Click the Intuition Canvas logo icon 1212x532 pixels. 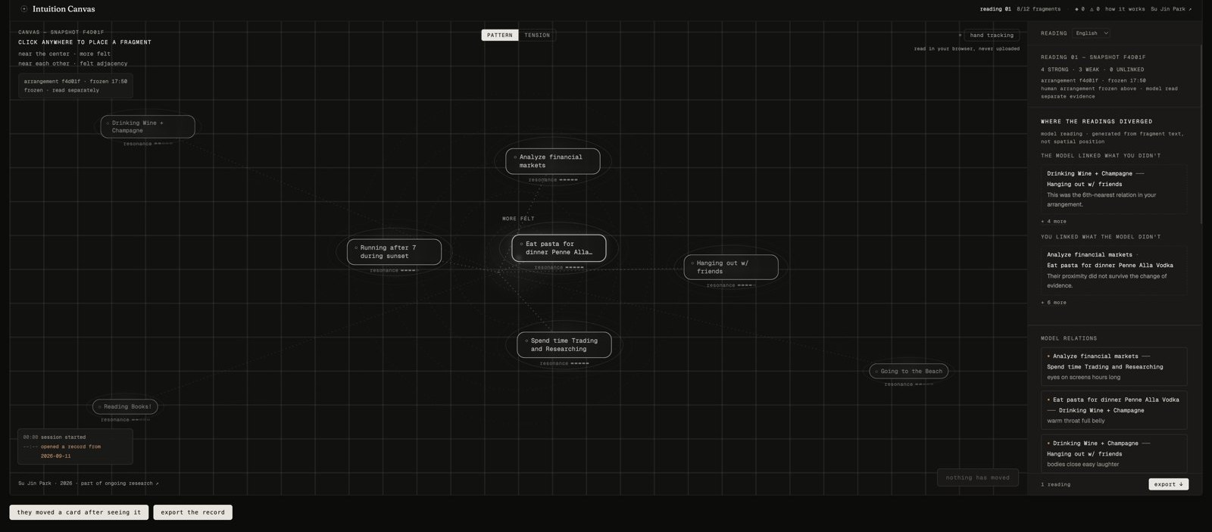pos(24,9)
